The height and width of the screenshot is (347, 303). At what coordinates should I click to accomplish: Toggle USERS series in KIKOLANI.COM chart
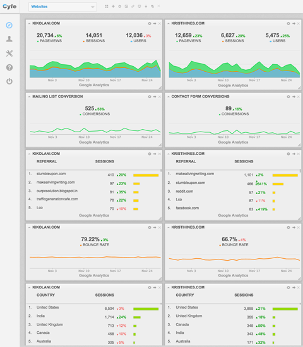point(138,41)
